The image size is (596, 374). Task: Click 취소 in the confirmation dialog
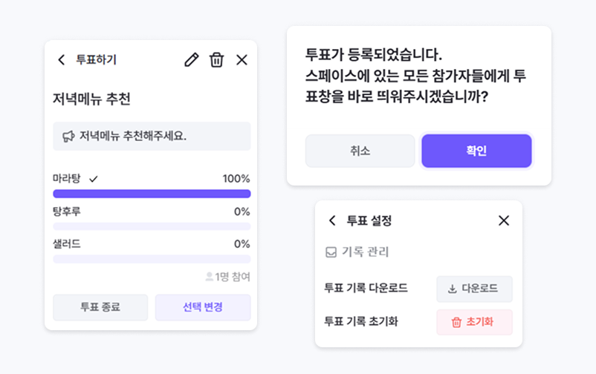click(x=360, y=151)
